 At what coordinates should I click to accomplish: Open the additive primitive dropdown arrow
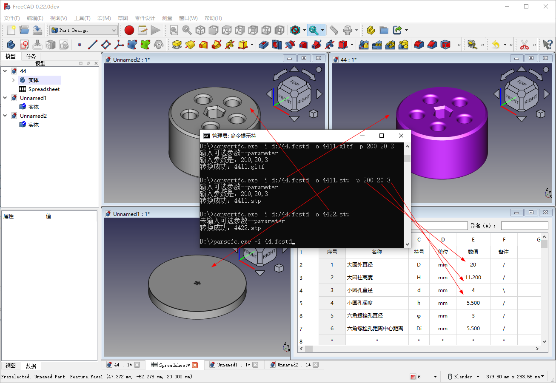(252, 44)
